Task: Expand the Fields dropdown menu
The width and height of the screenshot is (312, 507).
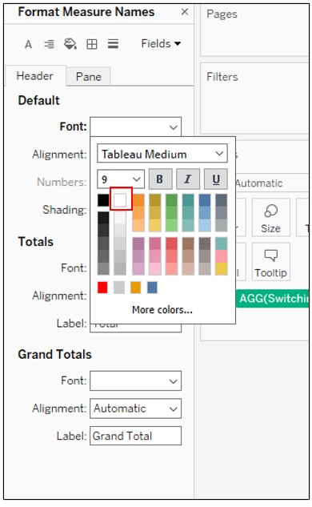Action: (161, 43)
